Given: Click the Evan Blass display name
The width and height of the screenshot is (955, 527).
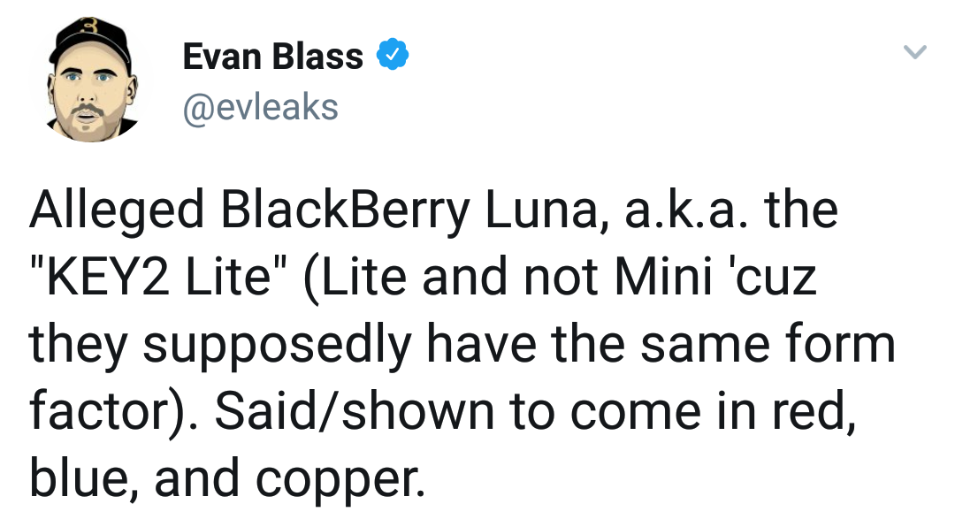Looking at the screenshot, I should (x=272, y=57).
